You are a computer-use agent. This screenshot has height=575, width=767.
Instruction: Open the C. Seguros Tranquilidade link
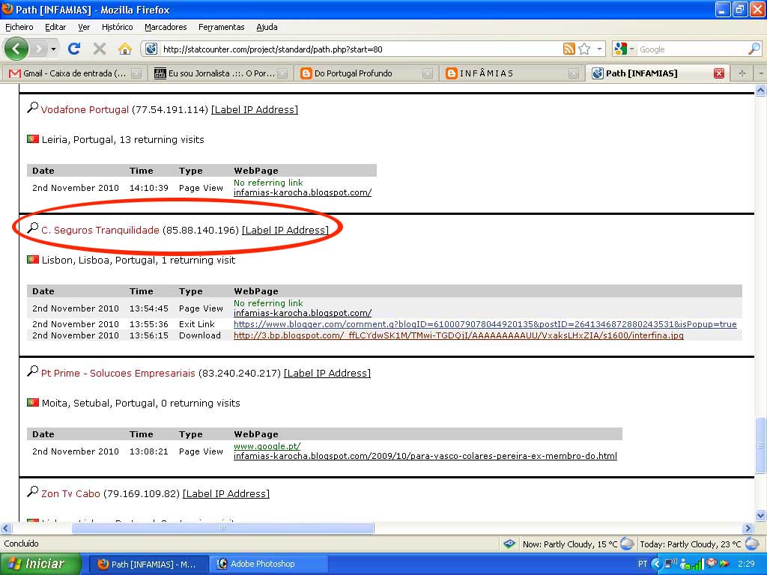[x=100, y=230]
